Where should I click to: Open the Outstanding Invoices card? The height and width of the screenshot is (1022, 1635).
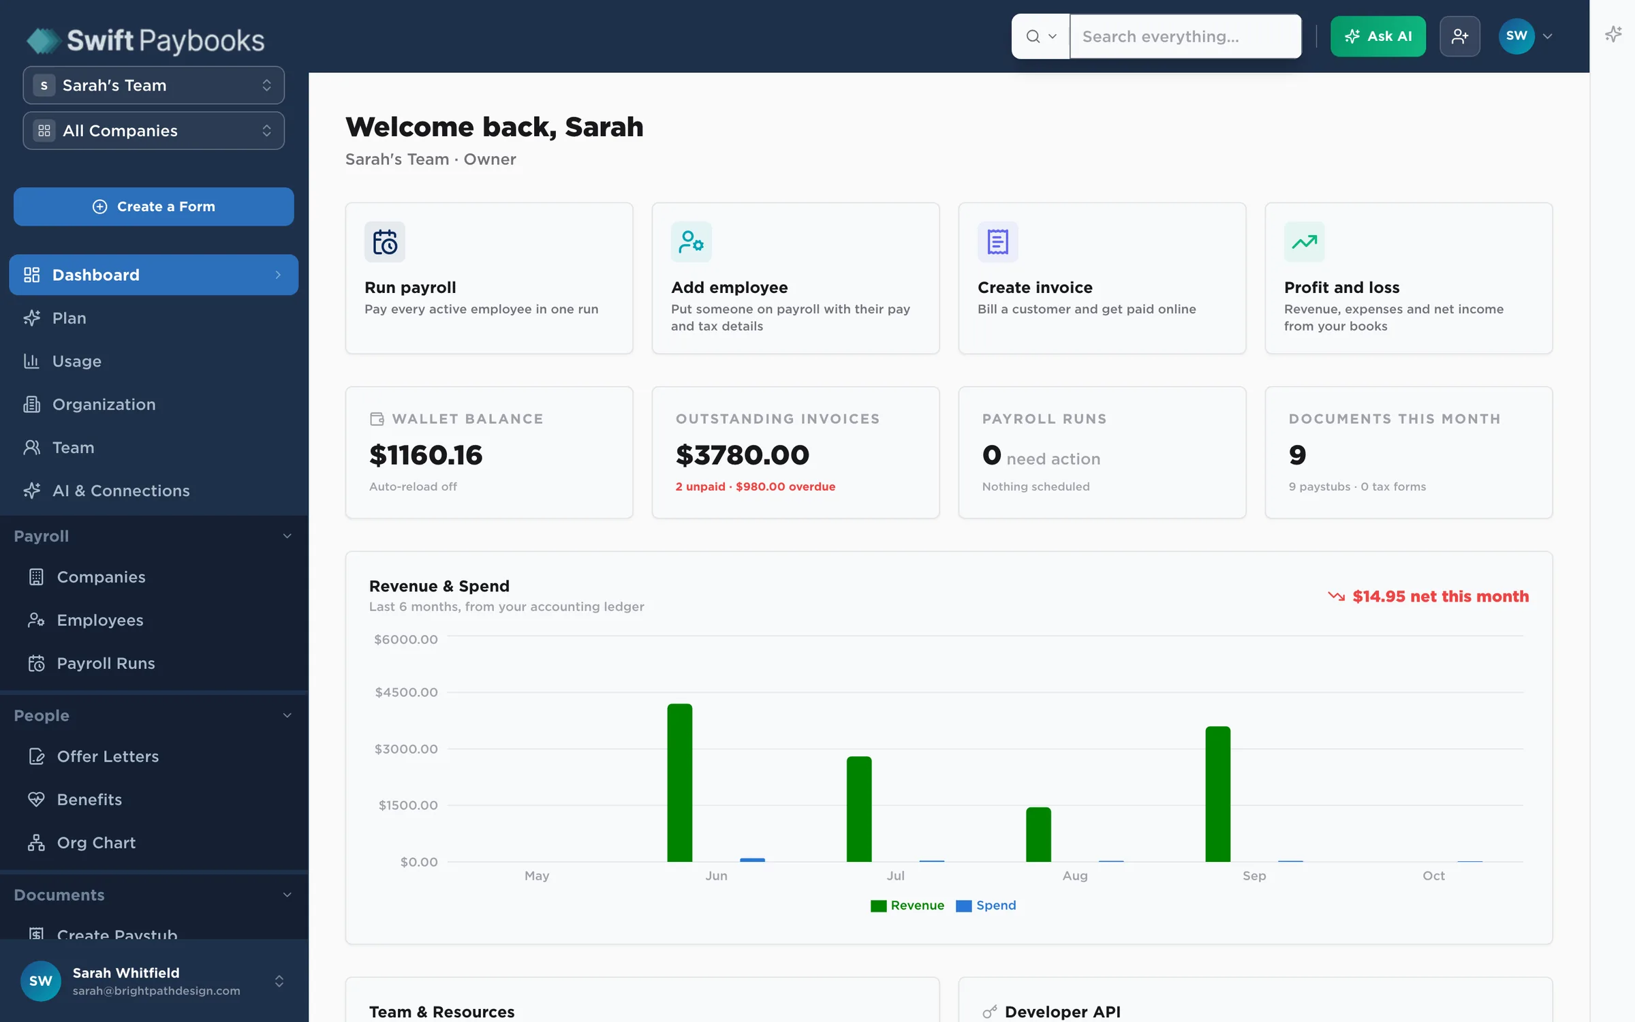[x=795, y=452]
